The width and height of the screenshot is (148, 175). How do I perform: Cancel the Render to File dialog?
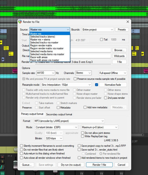coord(121,165)
